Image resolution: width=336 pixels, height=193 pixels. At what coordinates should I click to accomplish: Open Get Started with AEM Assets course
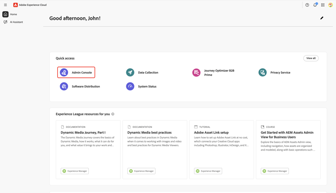click(287, 134)
